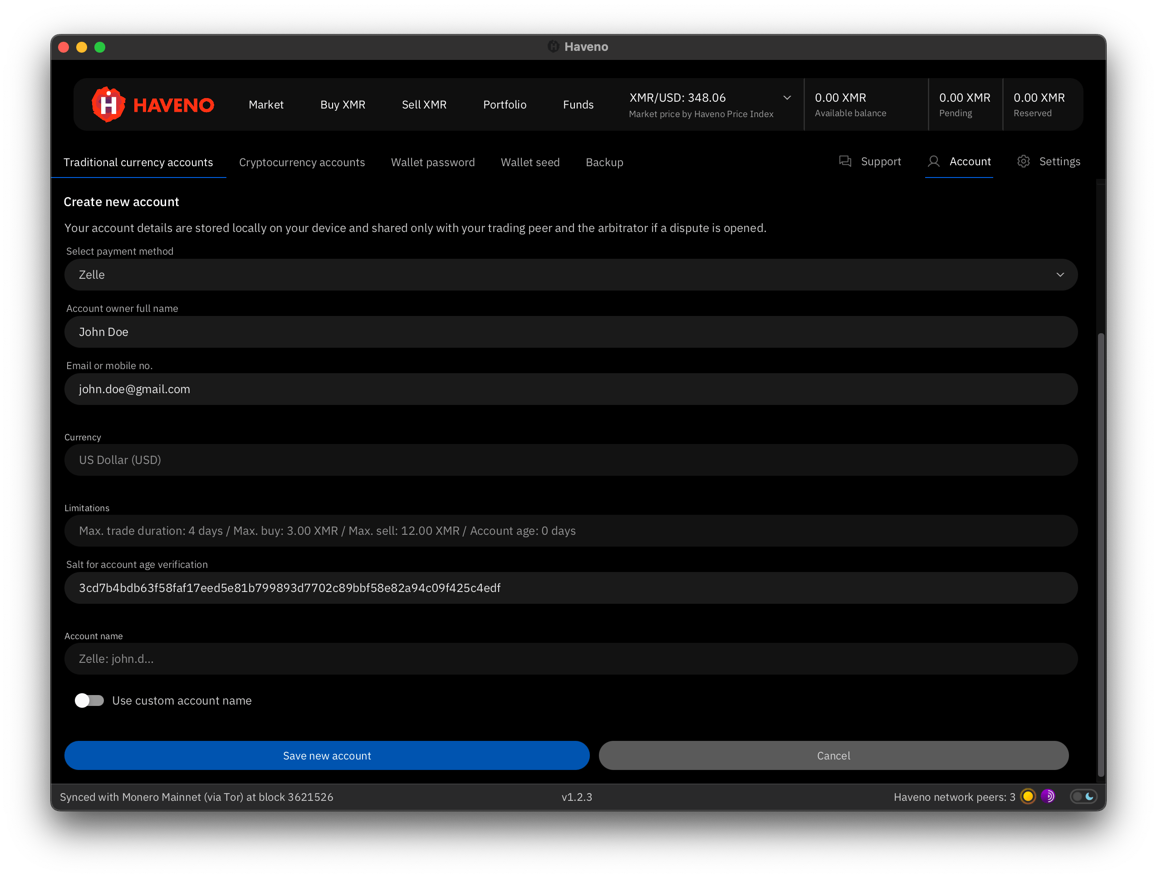This screenshot has width=1157, height=878.
Task: Open the Support chat icon
Action: point(846,162)
